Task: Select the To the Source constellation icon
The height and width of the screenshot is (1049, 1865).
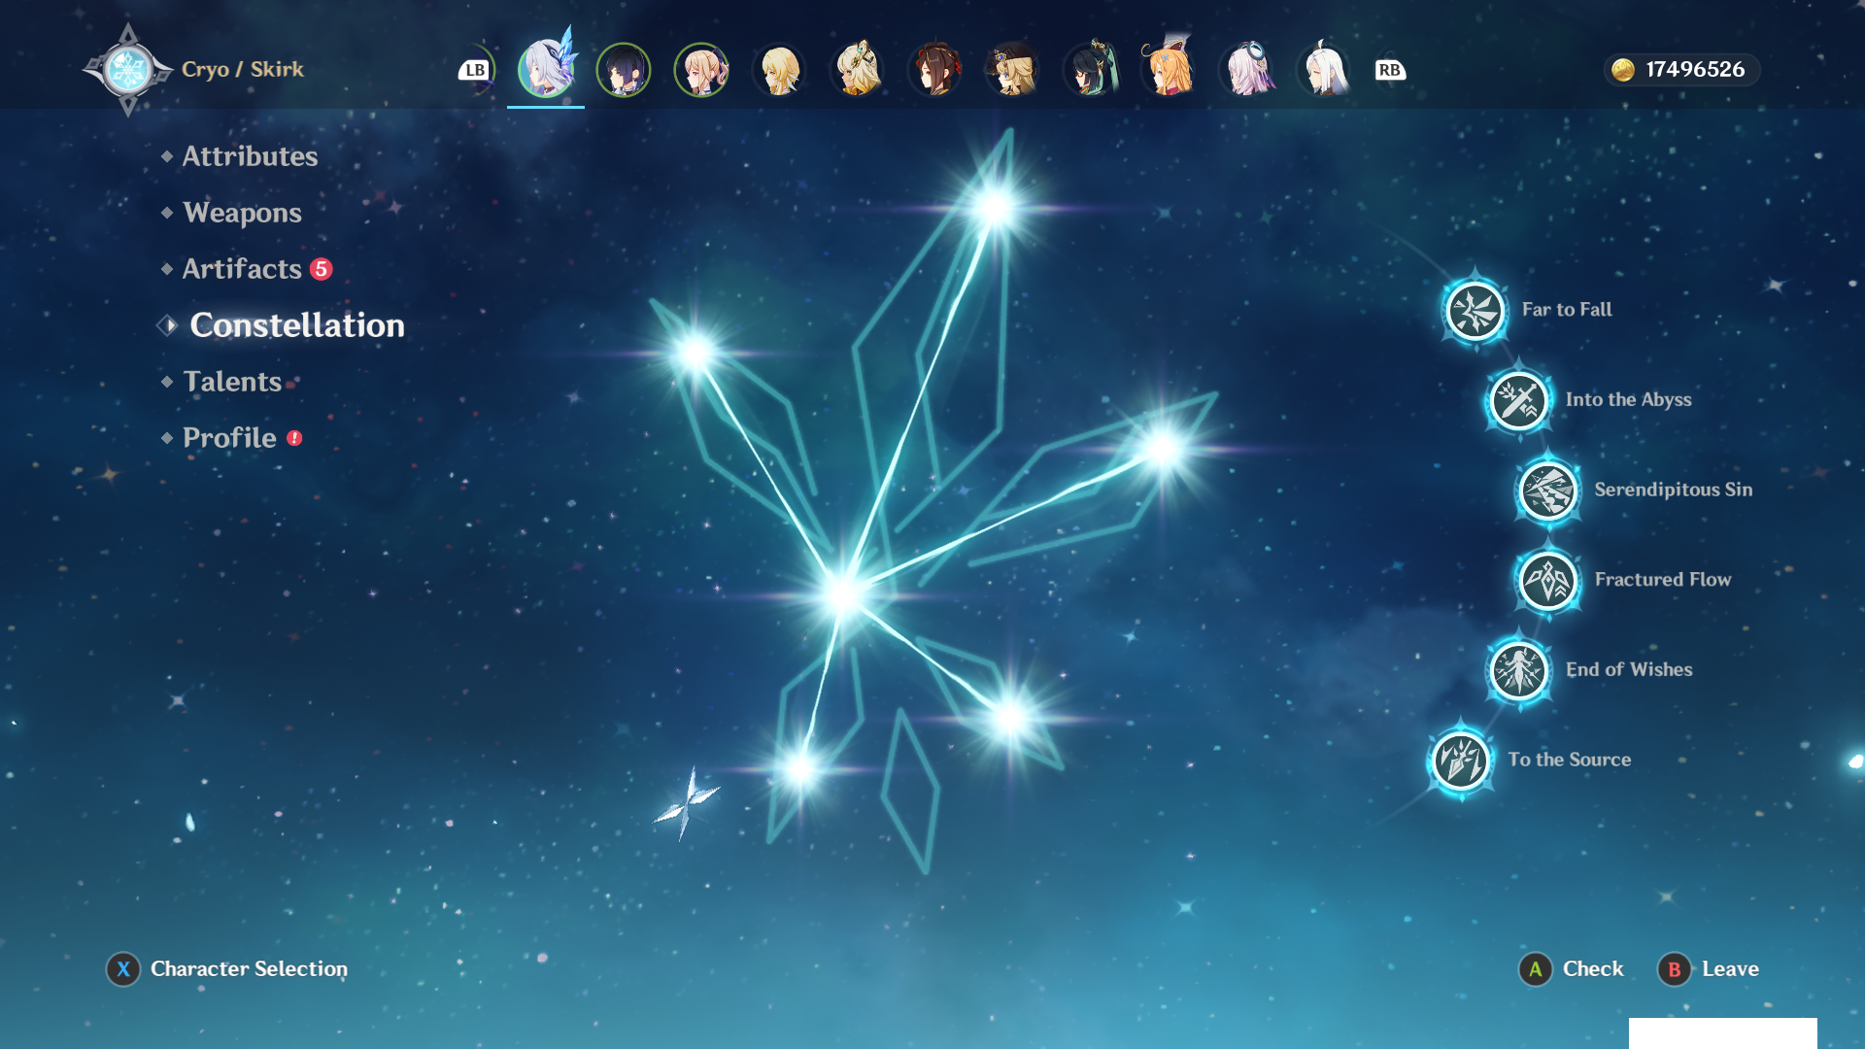Action: 1460,761
